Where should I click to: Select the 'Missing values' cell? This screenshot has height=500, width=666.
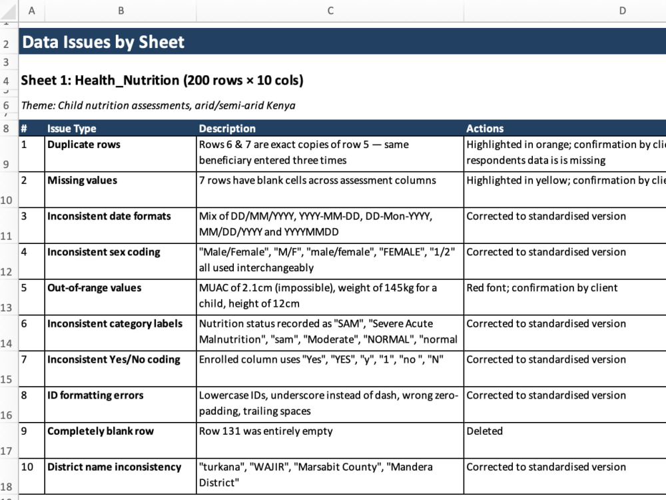pyautogui.click(x=121, y=189)
